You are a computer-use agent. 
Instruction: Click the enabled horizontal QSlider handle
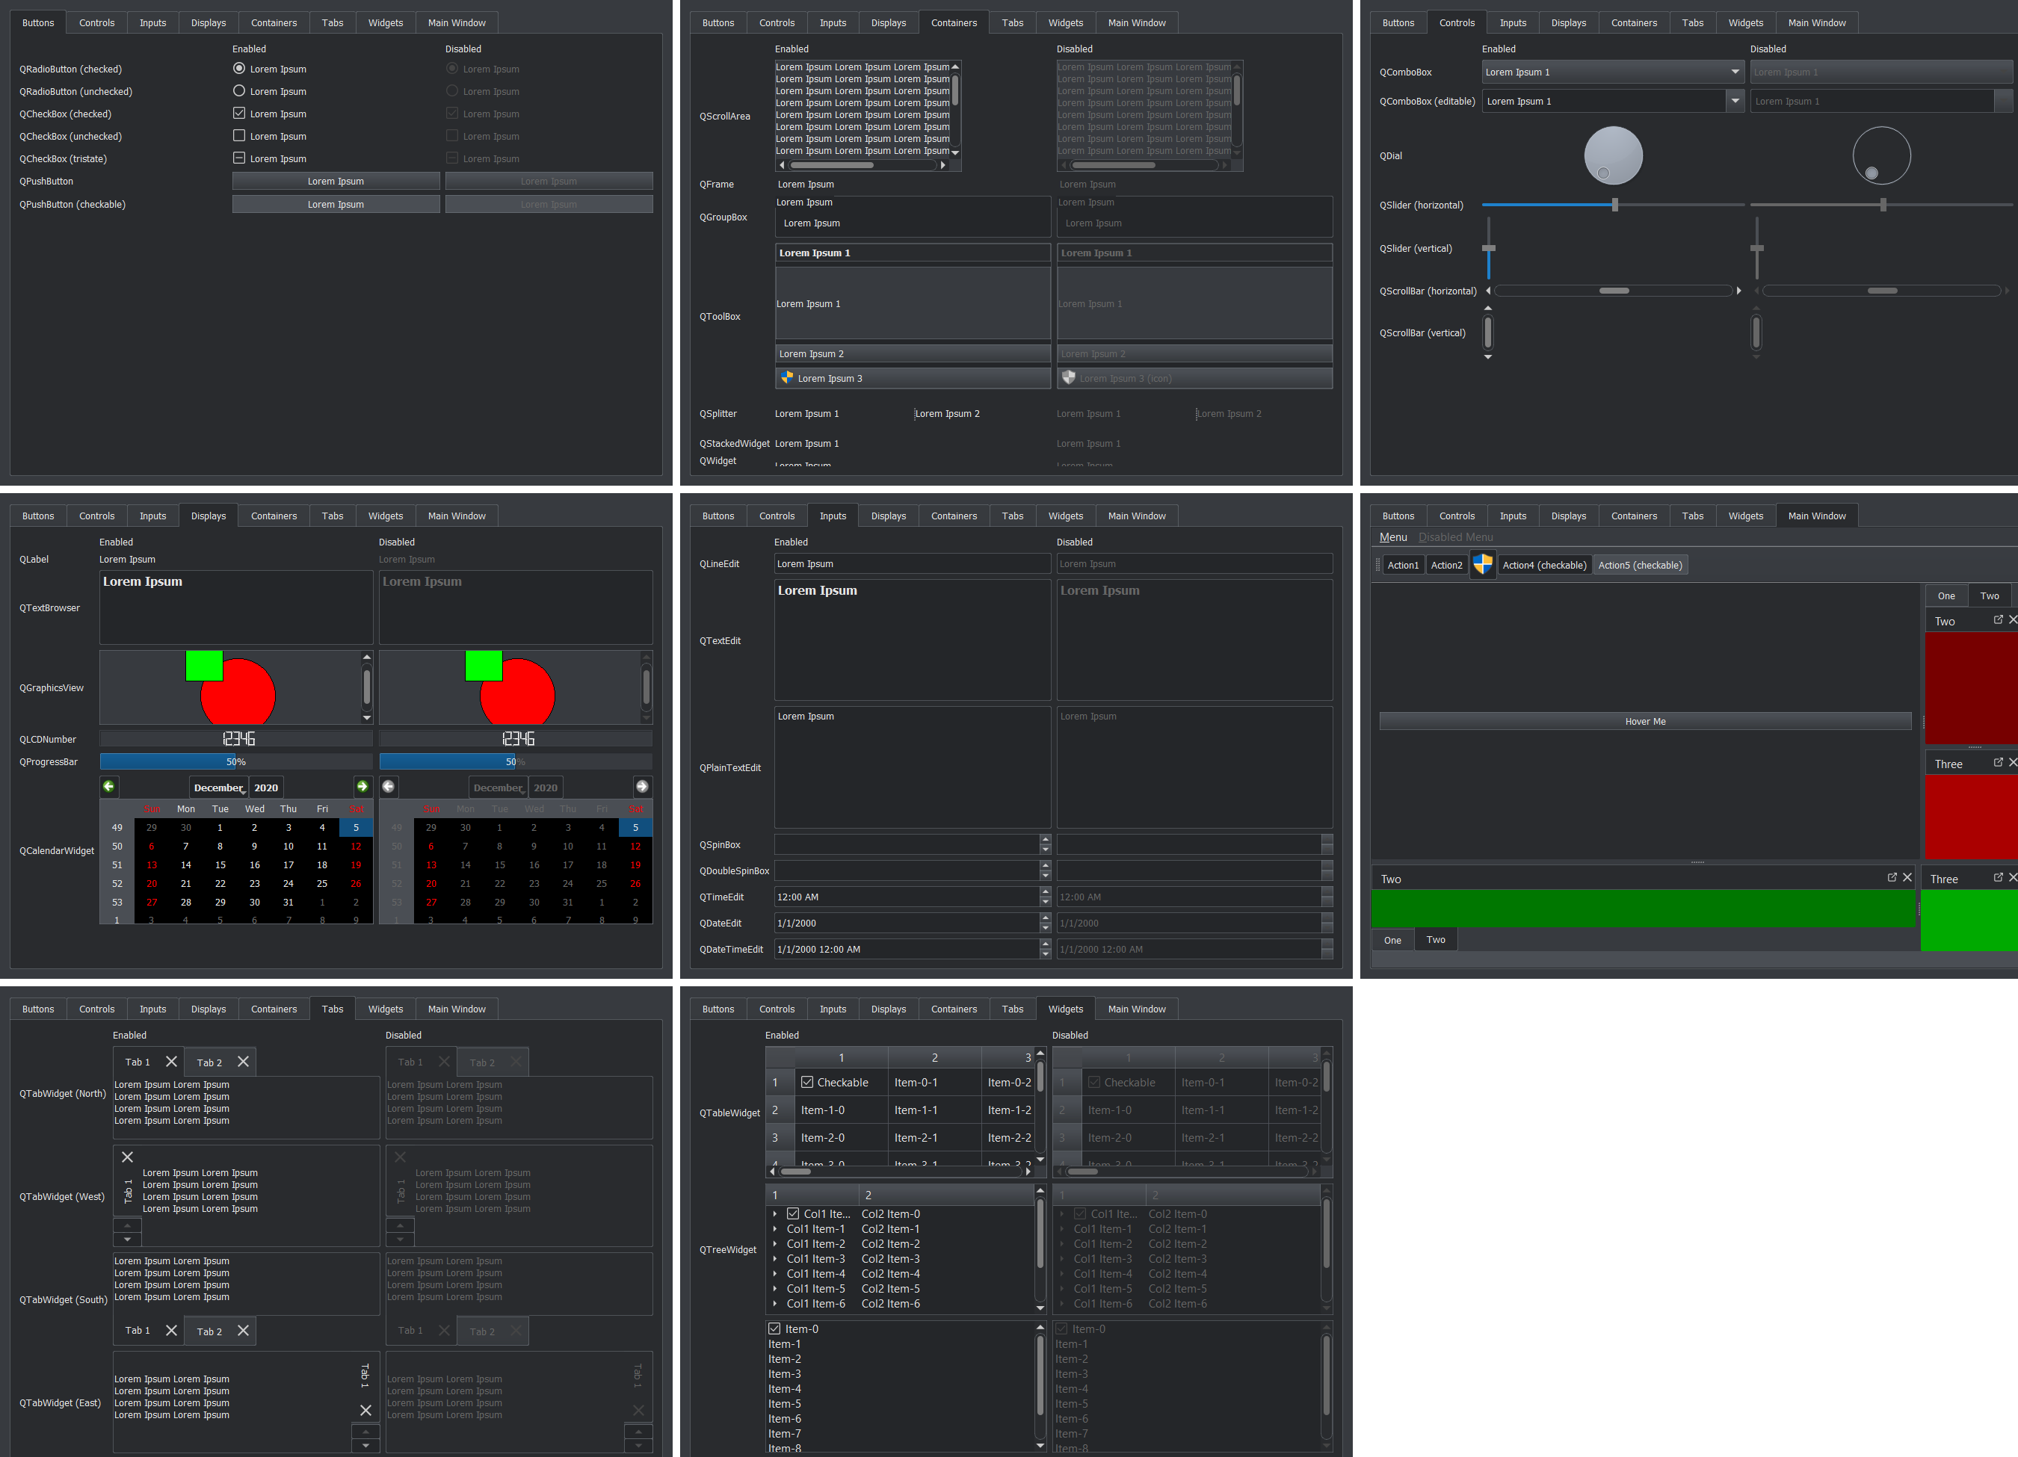pyautogui.click(x=1614, y=205)
